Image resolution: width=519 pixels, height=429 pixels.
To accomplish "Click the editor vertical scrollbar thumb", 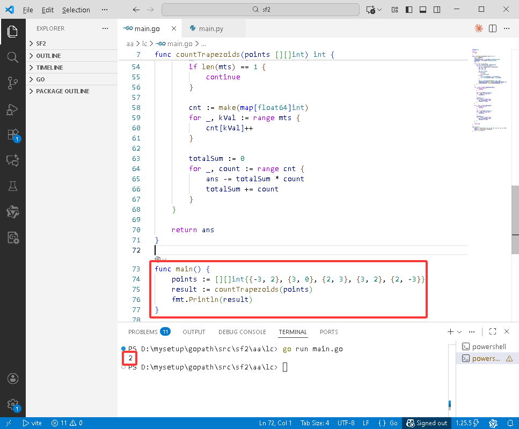I will coord(515,220).
